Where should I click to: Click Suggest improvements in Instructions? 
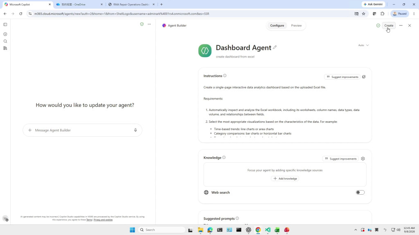342,77
